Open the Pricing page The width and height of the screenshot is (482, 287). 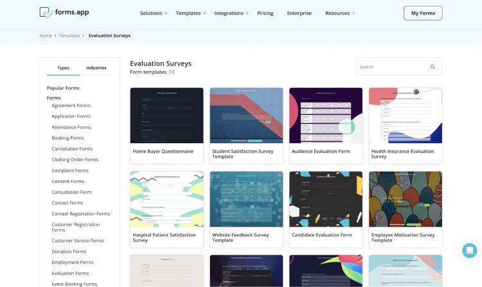(x=265, y=13)
